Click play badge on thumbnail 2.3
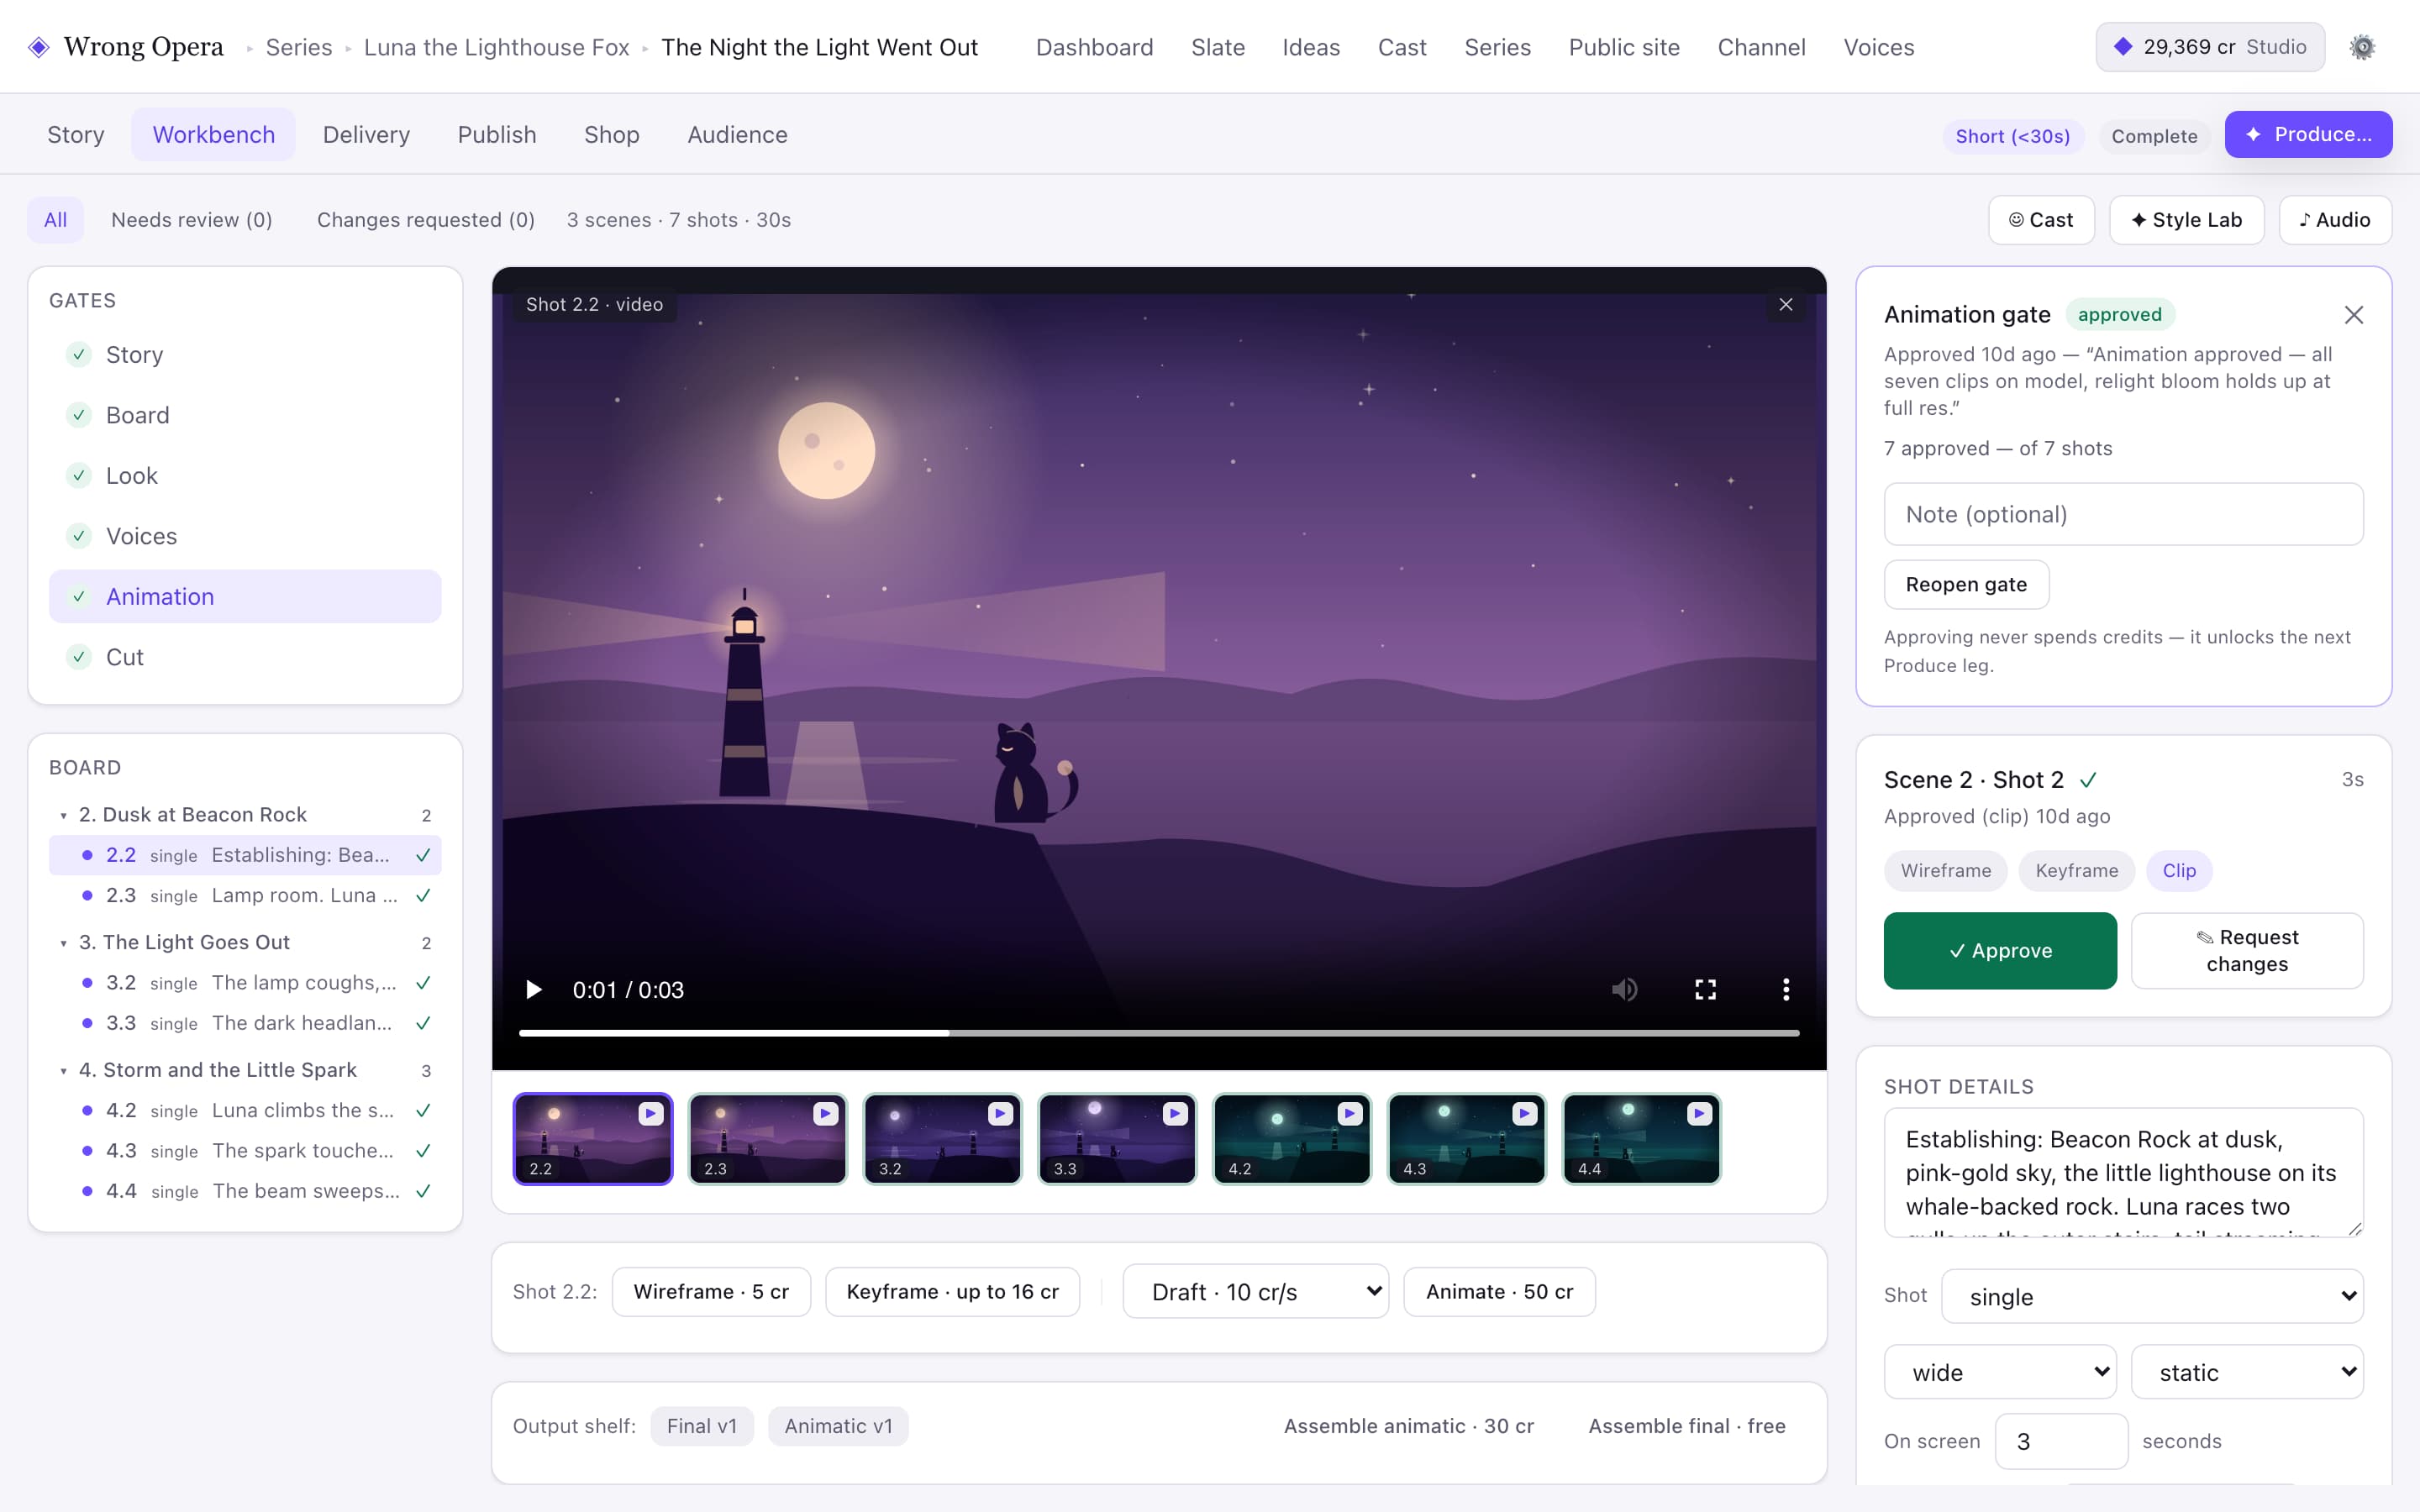This screenshot has width=2420, height=1512. point(825,1113)
